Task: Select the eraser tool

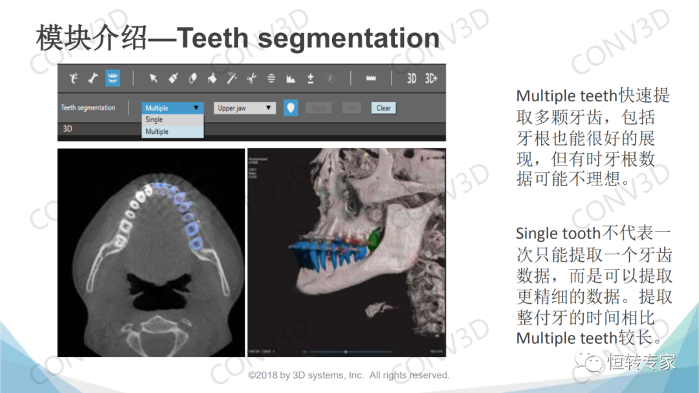Action: tap(193, 78)
